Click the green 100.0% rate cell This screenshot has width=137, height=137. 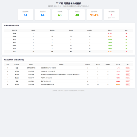coord(110,39)
